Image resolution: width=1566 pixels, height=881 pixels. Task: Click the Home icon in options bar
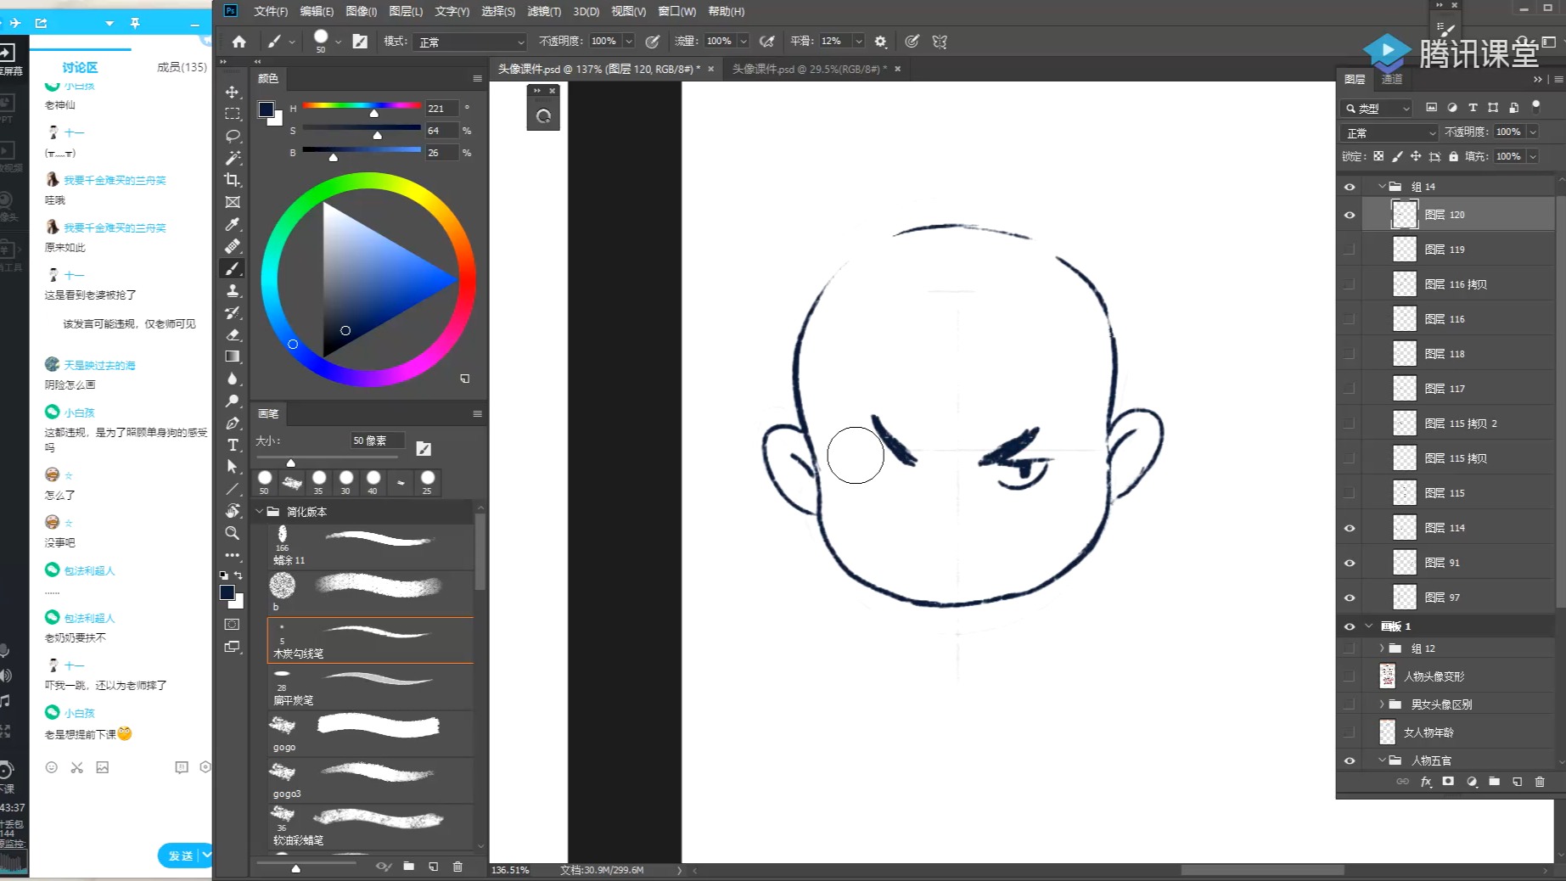coord(239,42)
